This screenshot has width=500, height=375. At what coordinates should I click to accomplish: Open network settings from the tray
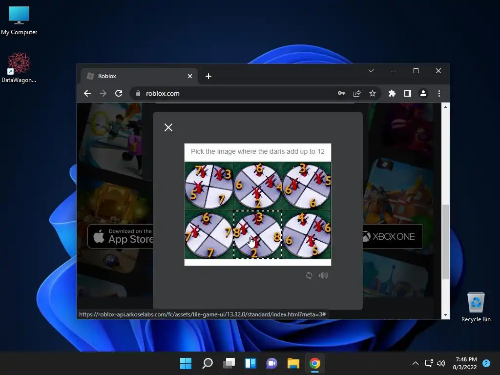429,363
